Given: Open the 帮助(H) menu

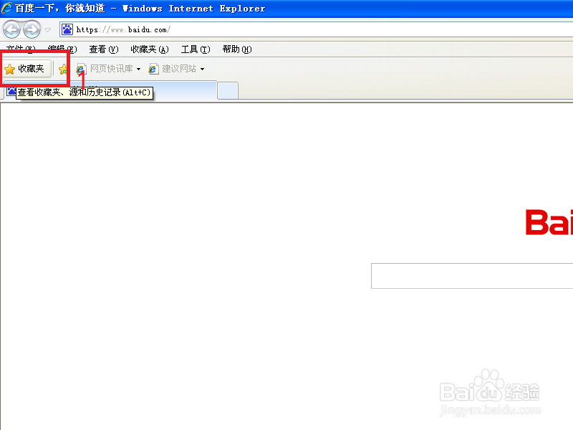Looking at the screenshot, I should (237, 49).
